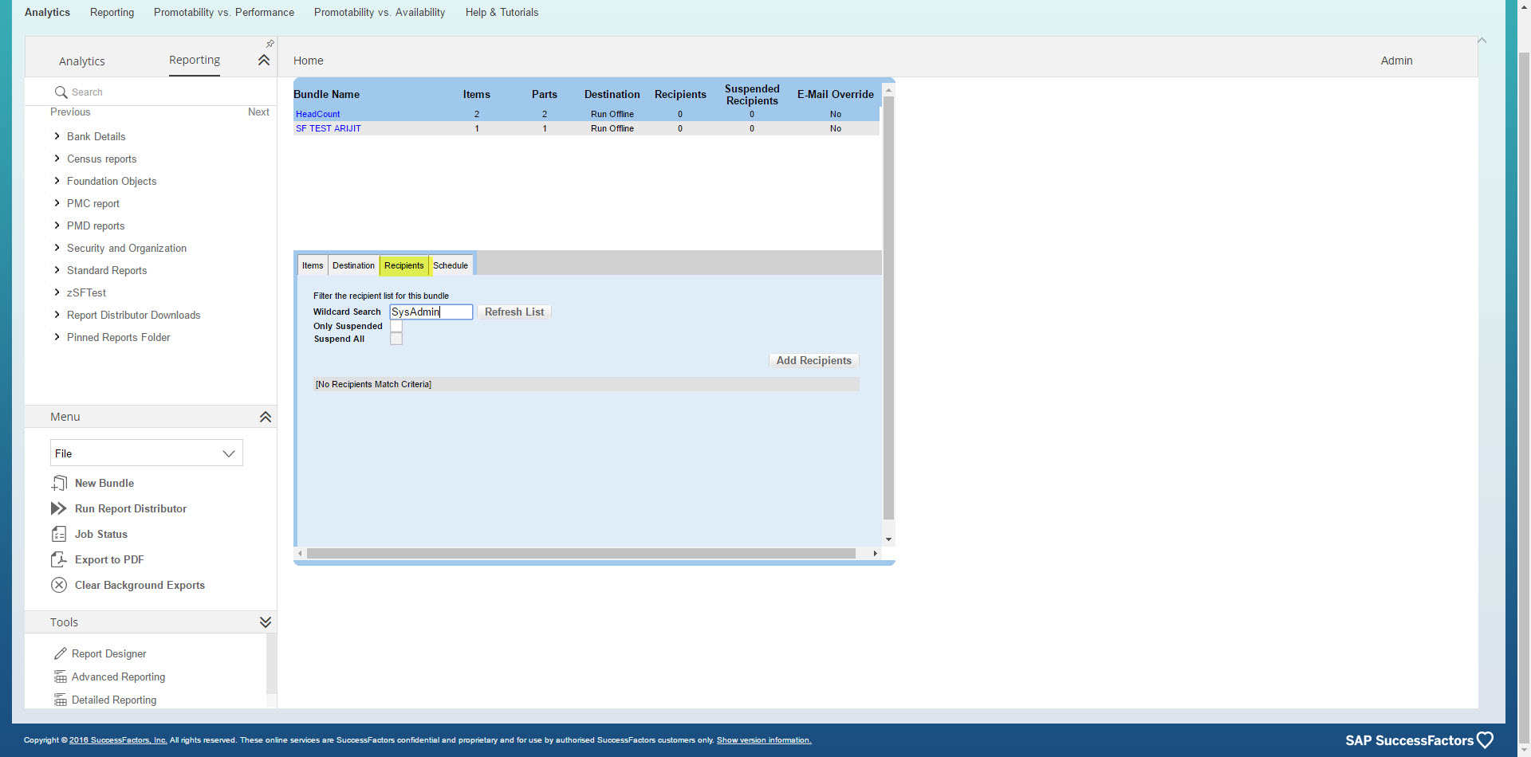Open the SF TEST ARIJIT bundle link
Screen dimensions: 1531x757
click(329, 128)
